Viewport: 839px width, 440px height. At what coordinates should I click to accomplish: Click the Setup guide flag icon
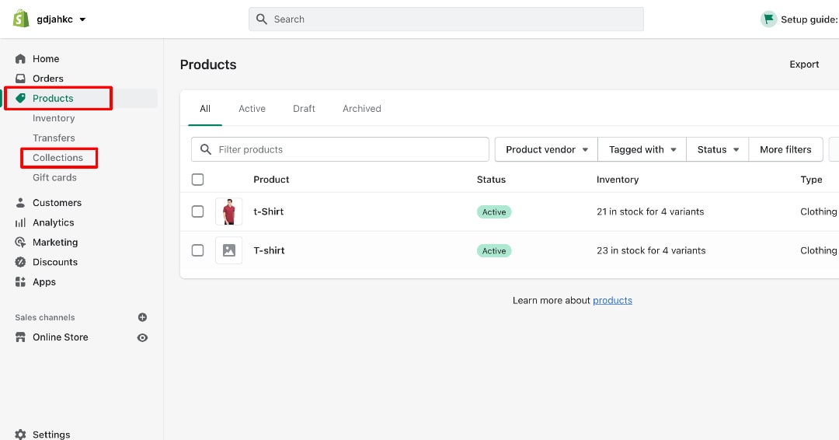(x=768, y=19)
